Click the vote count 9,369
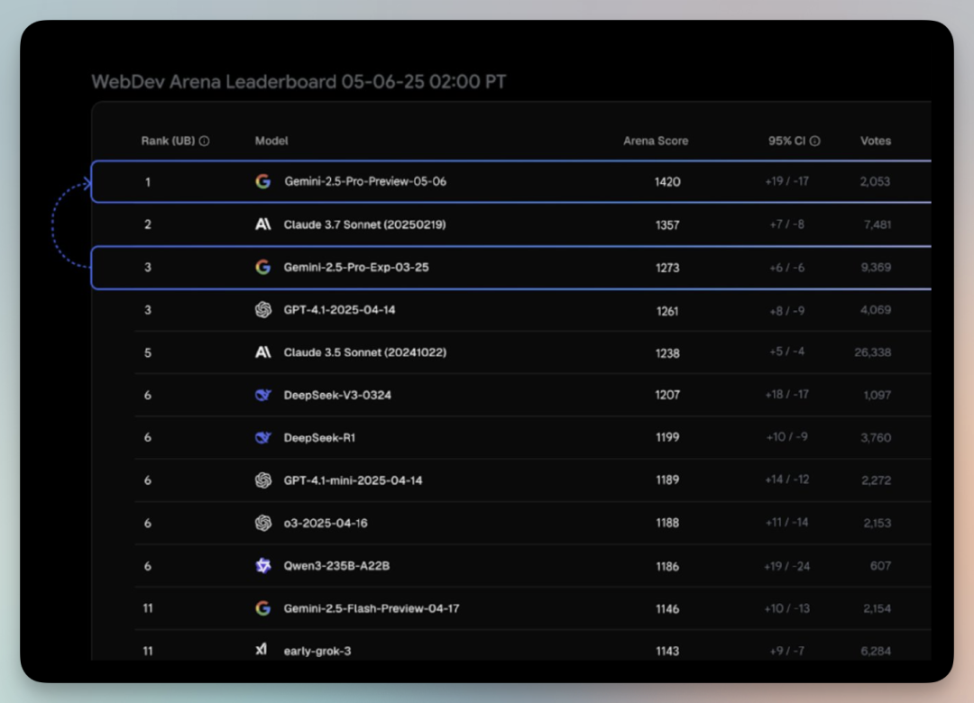This screenshot has height=703, width=974. (x=875, y=267)
